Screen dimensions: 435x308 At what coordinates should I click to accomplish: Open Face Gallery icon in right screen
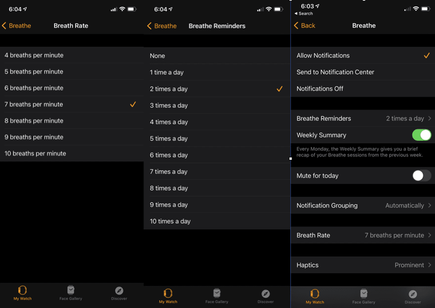pyautogui.click(x=364, y=294)
